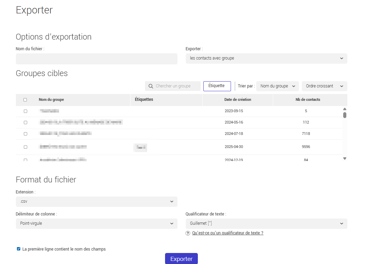Open the 'Trier par' sort dropdown
The height and width of the screenshot is (264, 366).
tap(277, 86)
